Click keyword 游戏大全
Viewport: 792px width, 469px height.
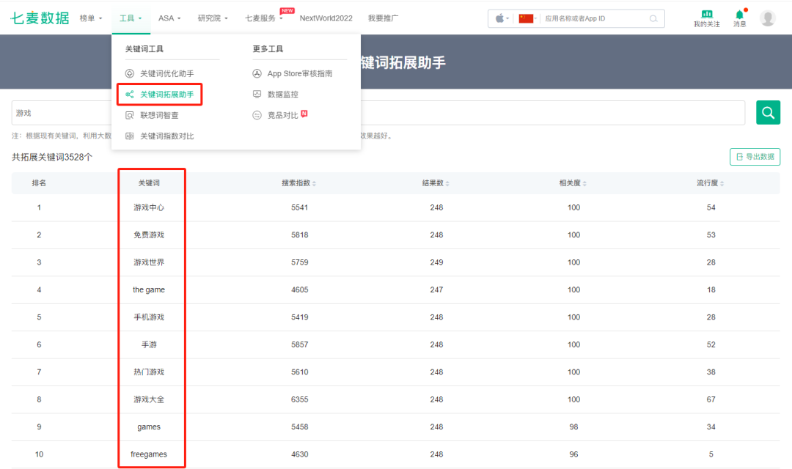click(148, 399)
